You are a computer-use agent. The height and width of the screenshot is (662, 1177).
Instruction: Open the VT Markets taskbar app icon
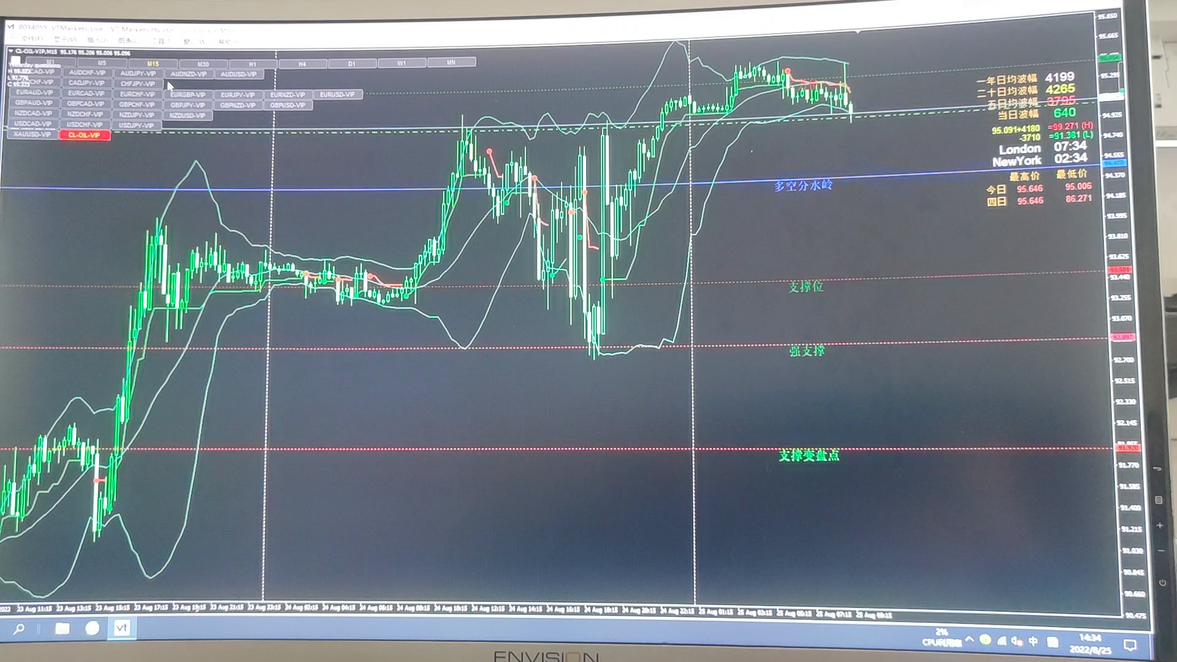point(121,628)
